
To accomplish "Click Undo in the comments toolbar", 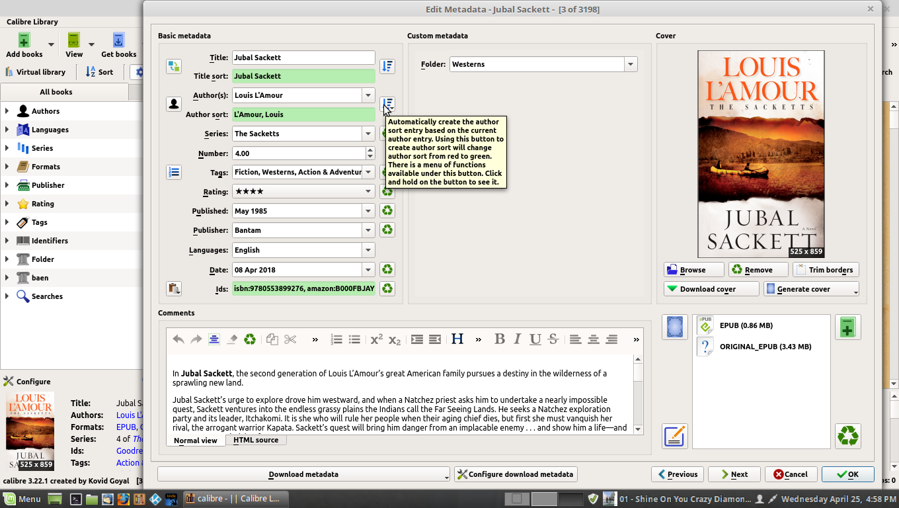I will [178, 339].
